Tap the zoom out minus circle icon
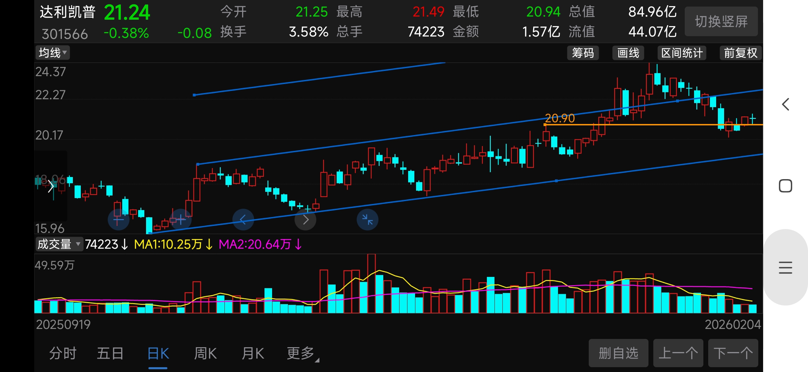Screen dimensions: 808x372 point(118,219)
